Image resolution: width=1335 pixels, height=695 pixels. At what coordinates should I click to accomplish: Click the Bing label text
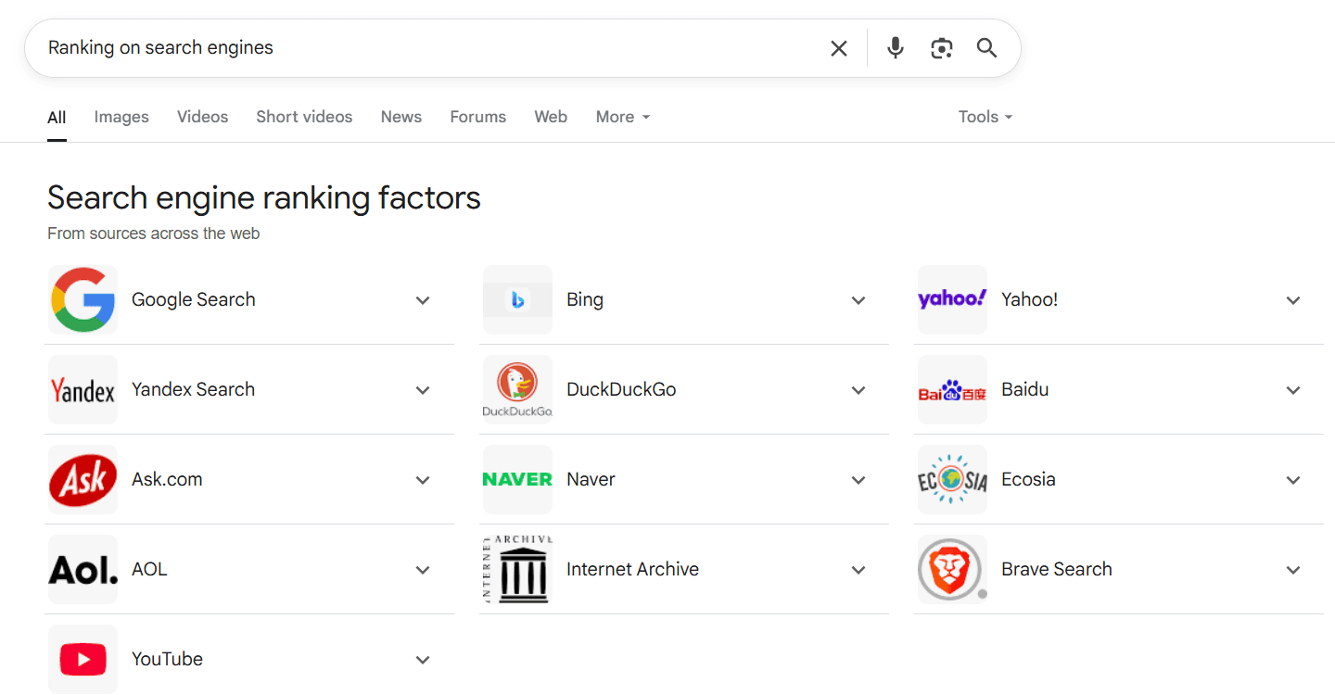coord(585,299)
